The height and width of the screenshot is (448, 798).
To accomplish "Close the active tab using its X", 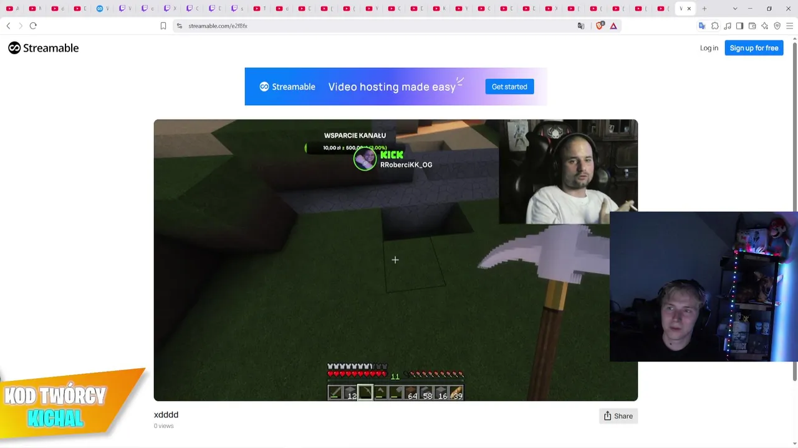I will [689, 9].
